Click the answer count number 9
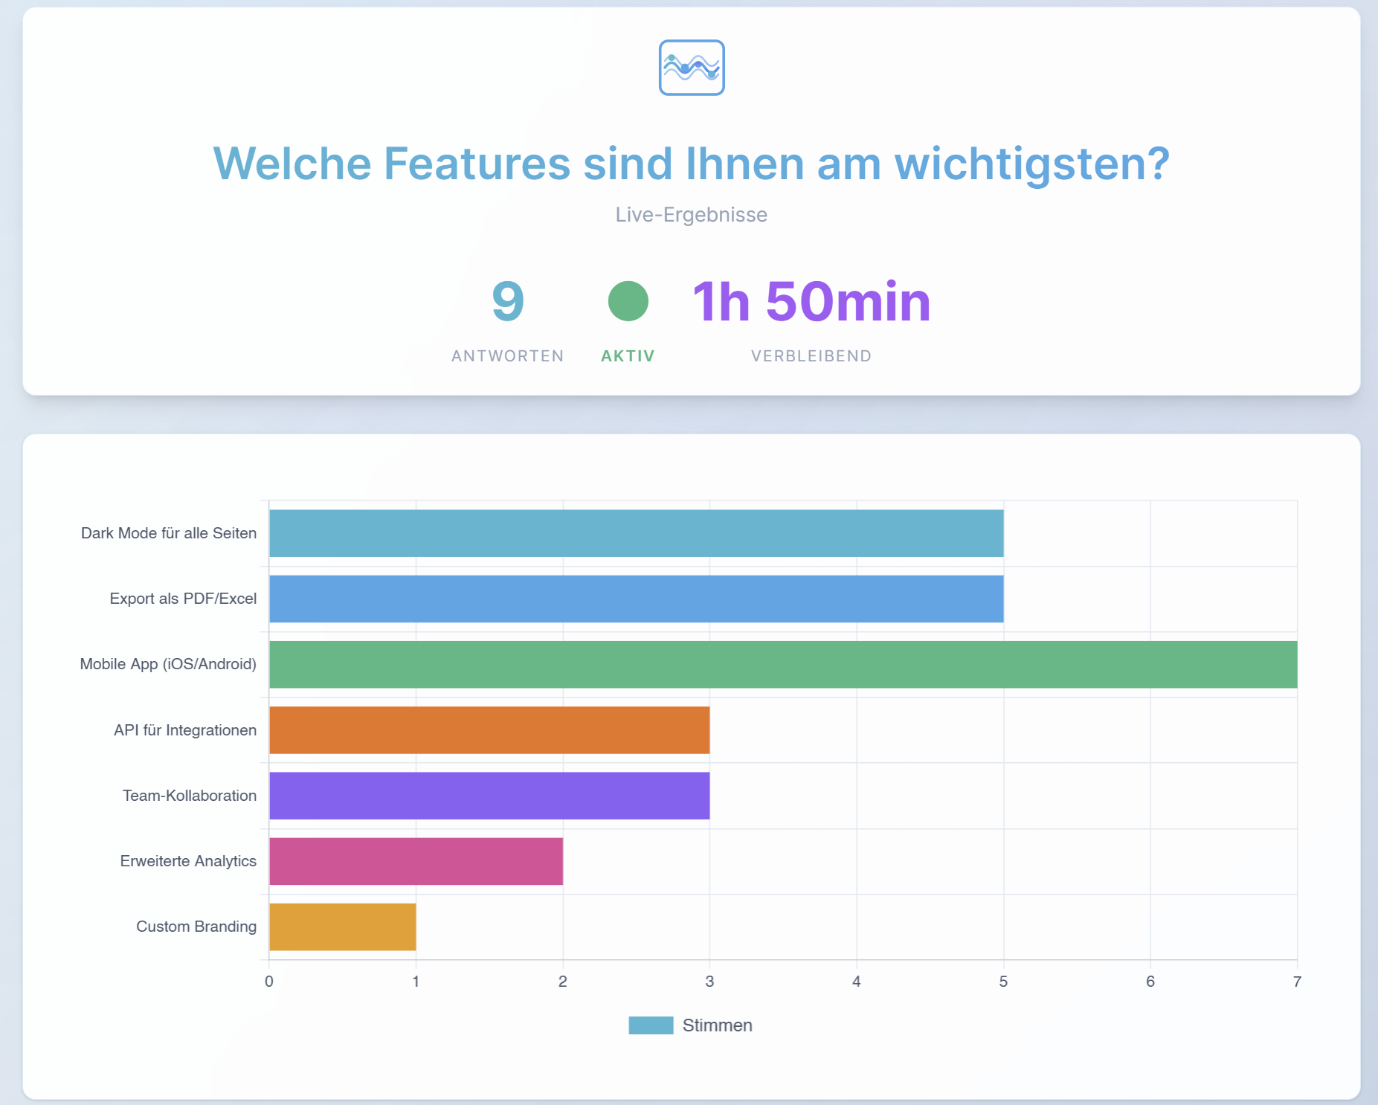The height and width of the screenshot is (1105, 1378). (x=508, y=301)
